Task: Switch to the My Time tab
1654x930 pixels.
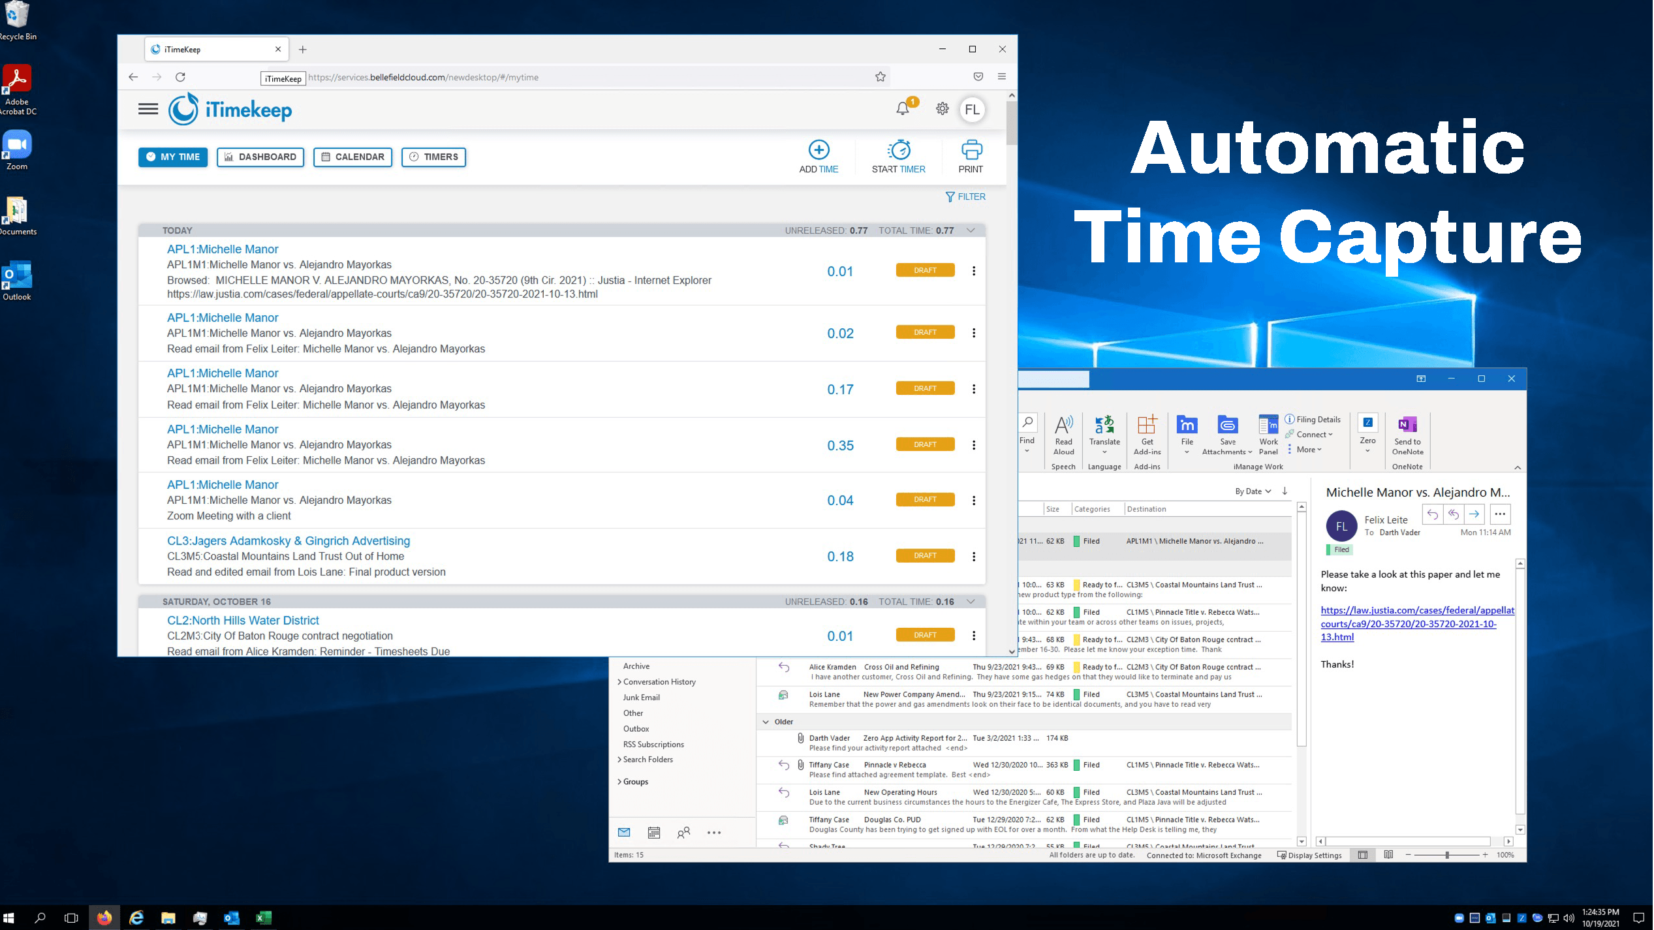Action: pos(173,157)
